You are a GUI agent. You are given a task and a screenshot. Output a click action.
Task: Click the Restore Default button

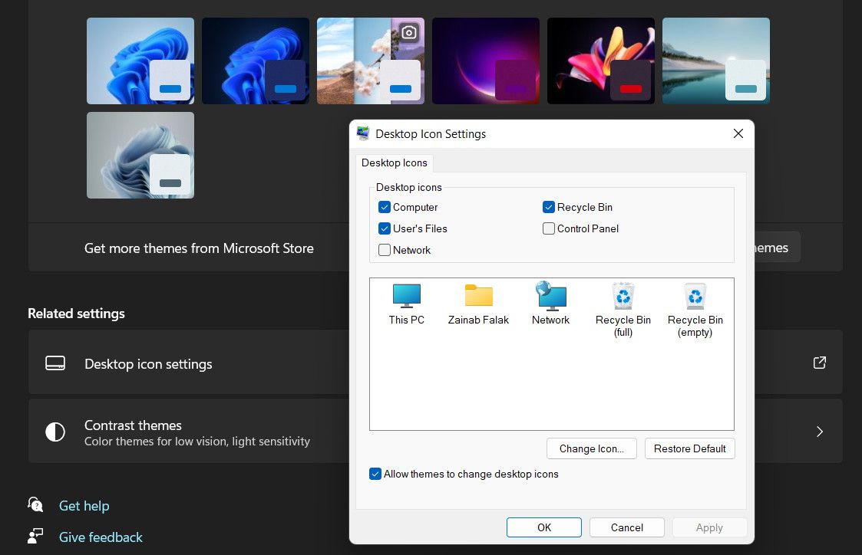[689, 448]
